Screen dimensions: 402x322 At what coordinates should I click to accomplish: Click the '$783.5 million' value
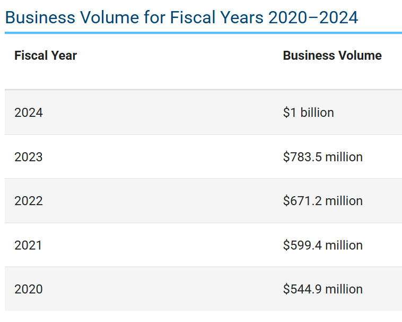coord(322,157)
